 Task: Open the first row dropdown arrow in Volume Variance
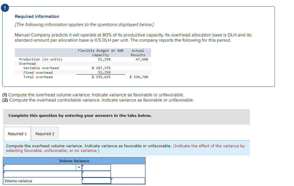pos(79,167)
